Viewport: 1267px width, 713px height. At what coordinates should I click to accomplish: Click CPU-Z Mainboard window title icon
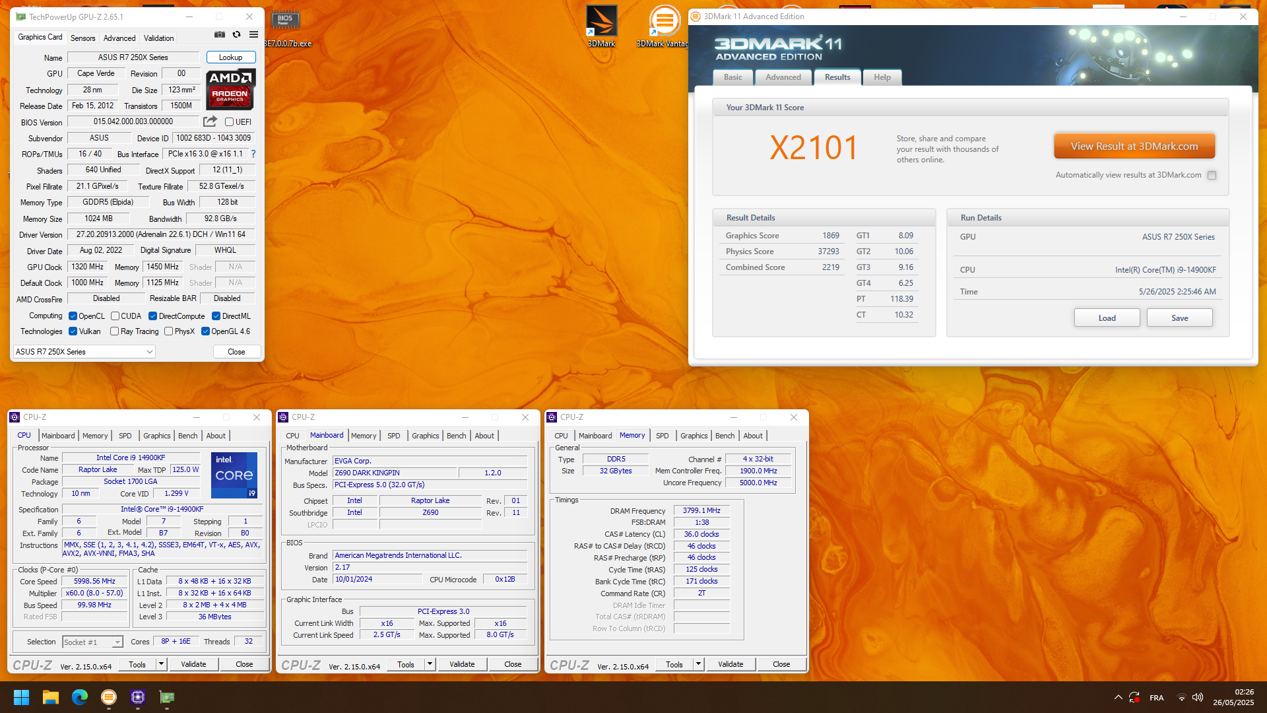pyautogui.click(x=283, y=417)
